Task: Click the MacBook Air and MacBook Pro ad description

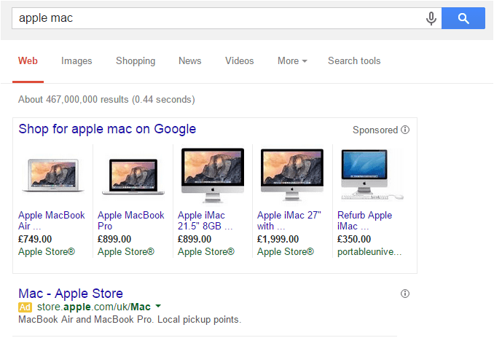Action: (130, 319)
